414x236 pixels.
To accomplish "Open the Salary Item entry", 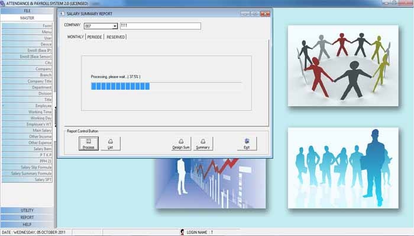I will (27, 149).
